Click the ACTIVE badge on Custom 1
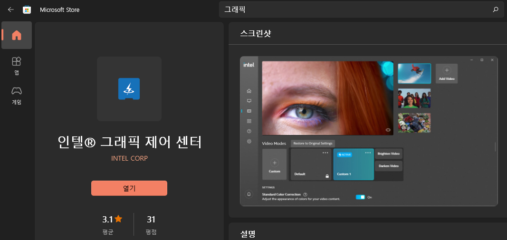The height and width of the screenshot is (240, 507). (x=344, y=154)
